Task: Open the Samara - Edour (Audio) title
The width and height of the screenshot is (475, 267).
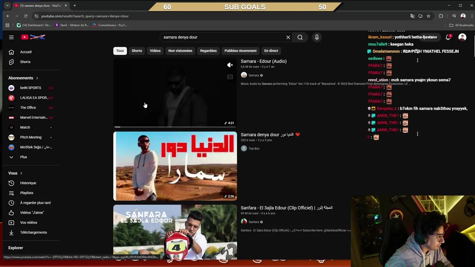Action: pos(263,61)
